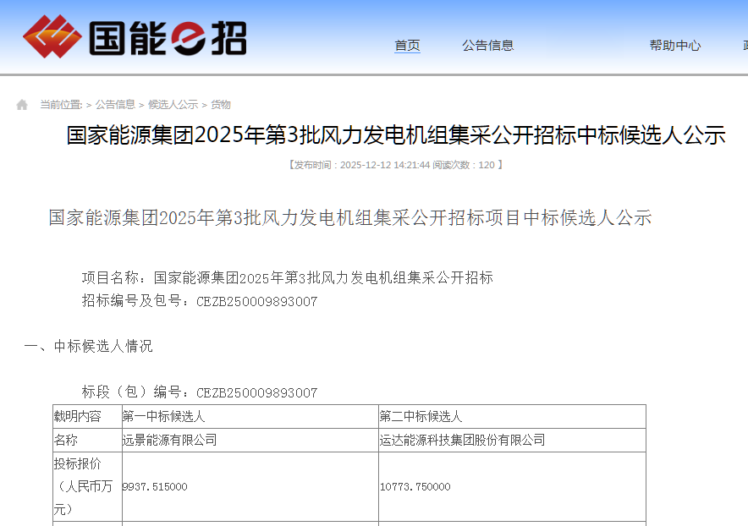Click the 运达能源科技集团股份有限公司 cell
Screen dimensions: 748x526
[x=512, y=440]
